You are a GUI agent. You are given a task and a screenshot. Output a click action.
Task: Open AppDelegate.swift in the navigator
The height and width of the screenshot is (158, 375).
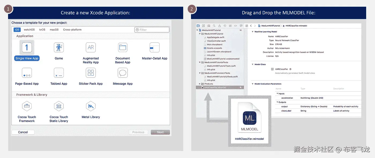(216, 37)
